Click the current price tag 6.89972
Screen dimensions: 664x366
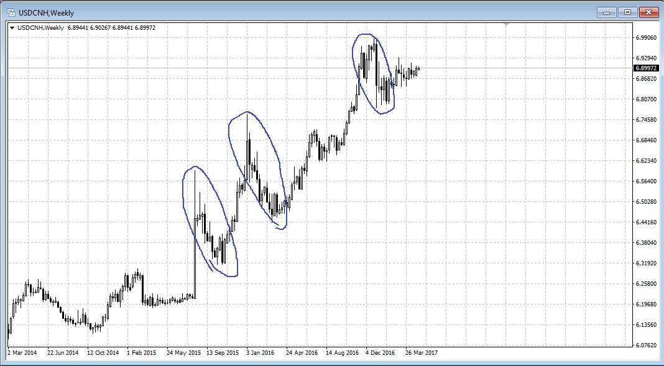646,68
